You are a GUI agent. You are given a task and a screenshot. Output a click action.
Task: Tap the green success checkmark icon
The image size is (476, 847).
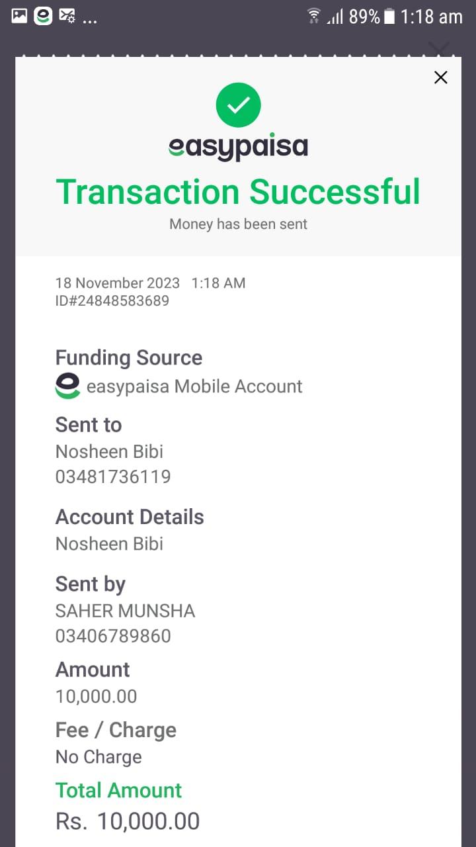pyautogui.click(x=239, y=105)
